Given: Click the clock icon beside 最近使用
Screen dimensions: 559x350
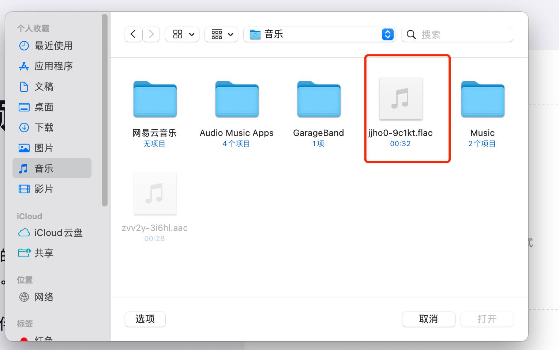Looking at the screenshot, I should 24,46.
